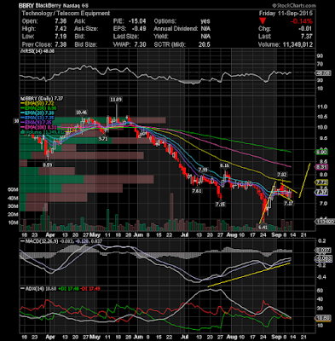The width and height of the screenshot is (335, 341).
Task: Click the 7.15 price annotation
Action: click(220, 204)
